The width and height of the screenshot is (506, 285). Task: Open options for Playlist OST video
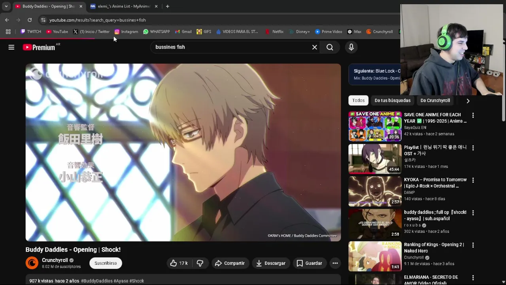pos(473,148)
